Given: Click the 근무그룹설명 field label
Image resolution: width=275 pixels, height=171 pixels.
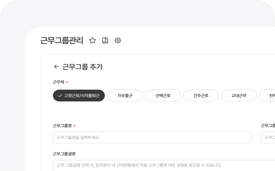Looking at the screenshot, I should pos(64,154).
